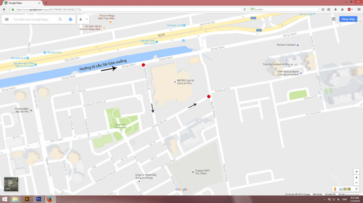Click the Action Center flag icon
The width and height of the screenshot is (363, 203).
329,200
